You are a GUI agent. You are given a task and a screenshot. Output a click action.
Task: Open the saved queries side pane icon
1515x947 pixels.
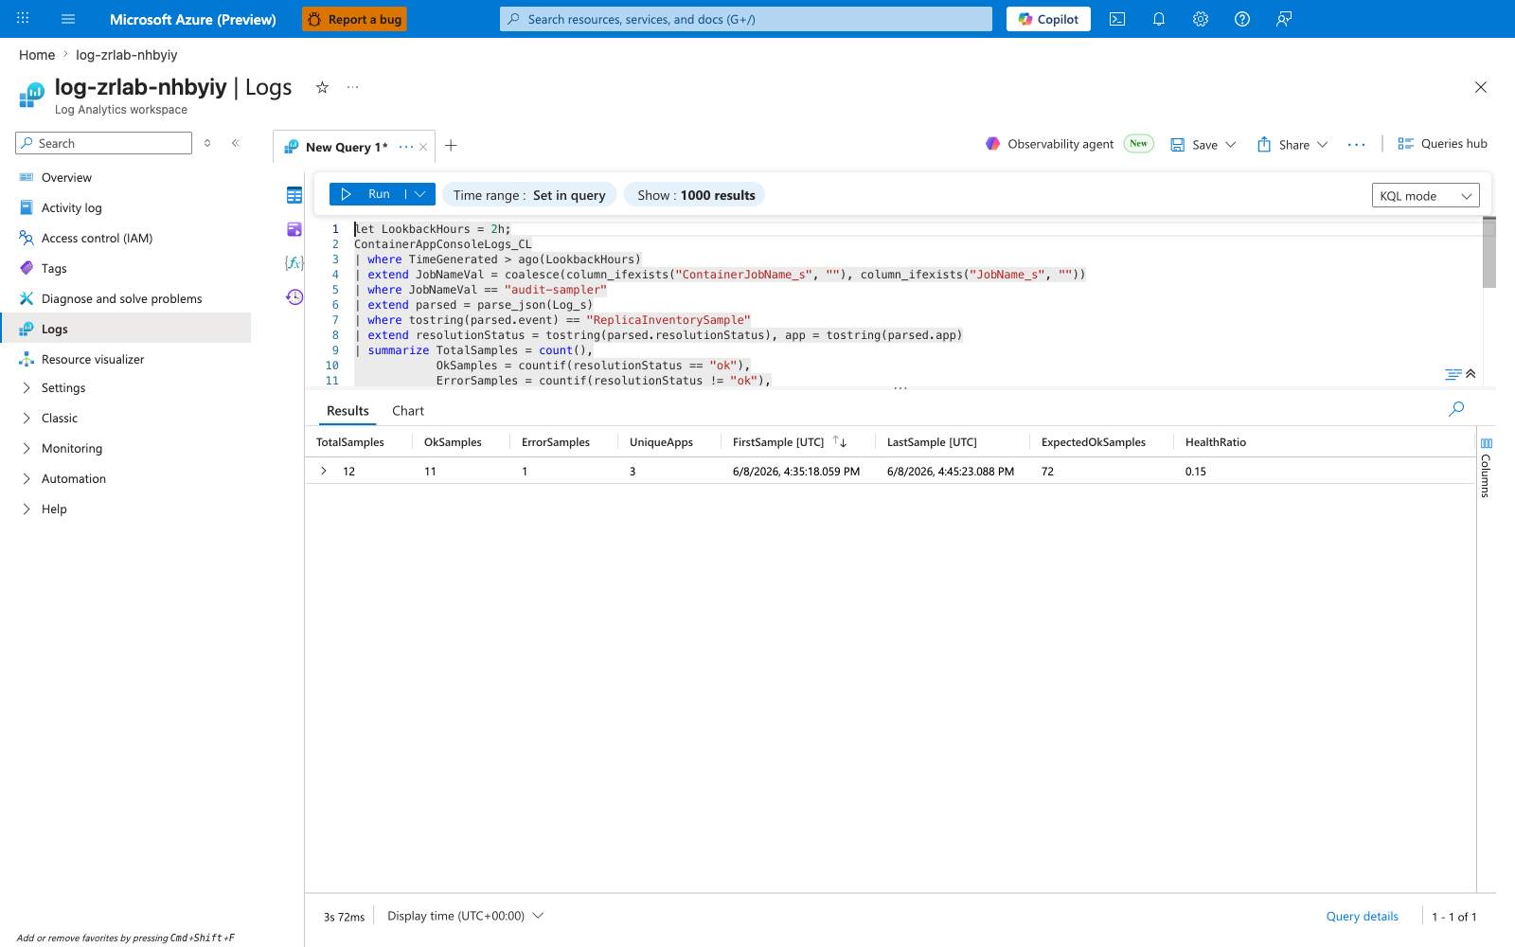click(x=294, y=229)
